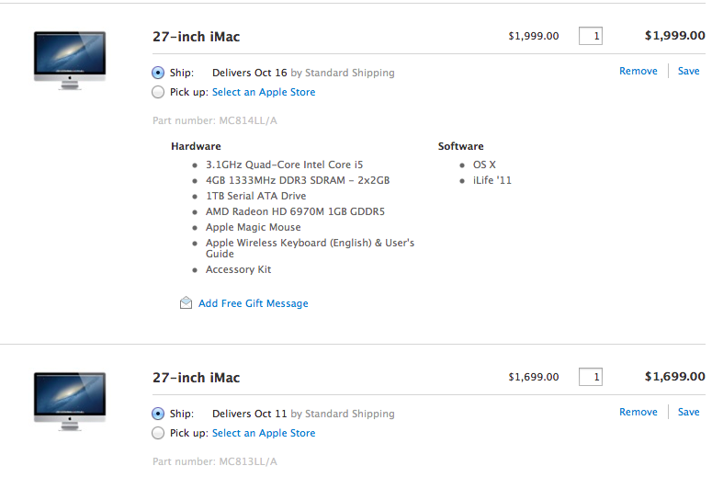The width and height of the screenshot is (712, 477).
Task: Click the second 27-inch iMac product image
Action: click(x=70, y=401)
